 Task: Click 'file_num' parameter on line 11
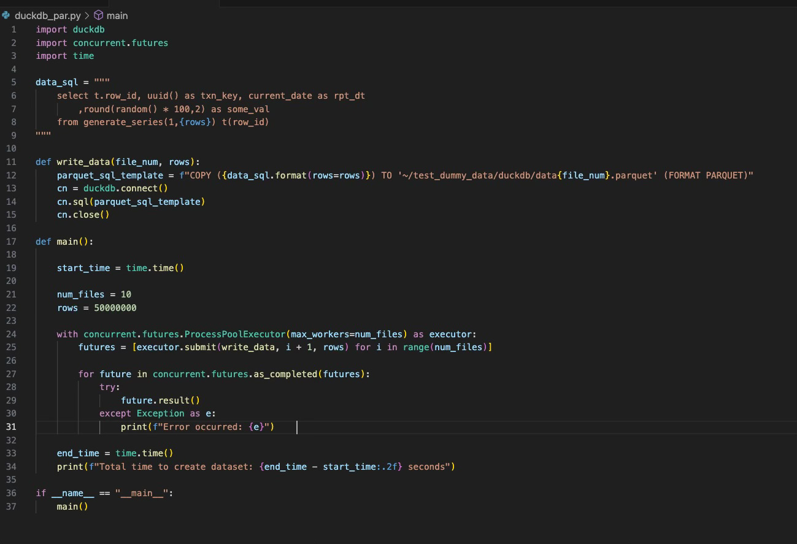(137, 162)
